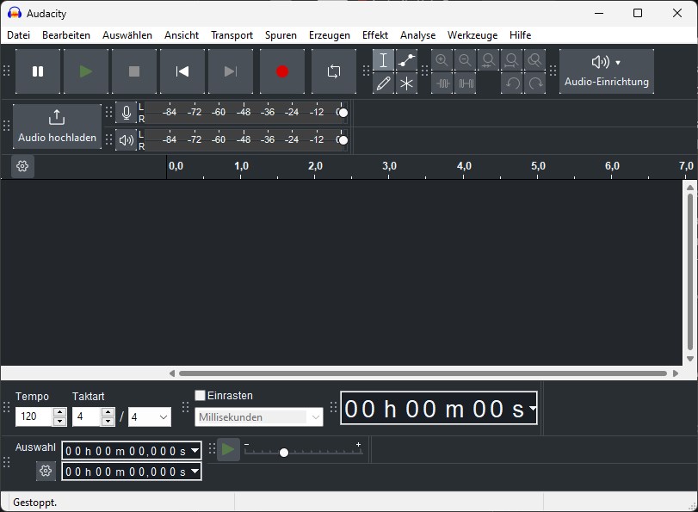Select the Multi-tool asterisk icon
Viewport: 698px width, 512px height.
tap(406, 83)
